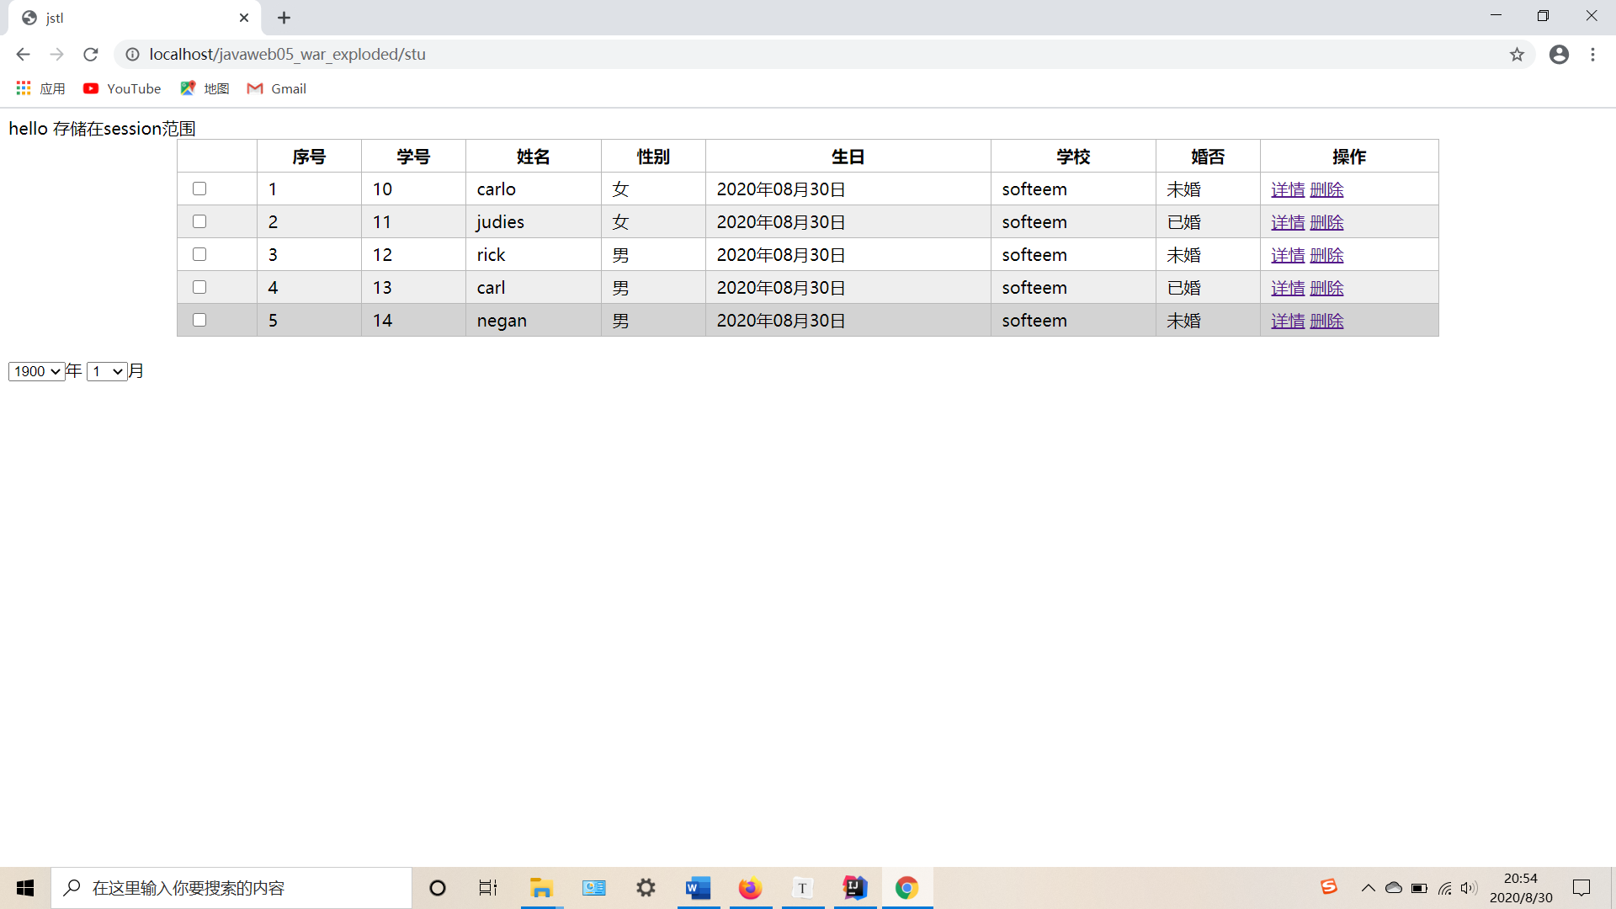Open 删除 link for student carl
Viewport: 1616px width, 909px height.
pyautogui.click(x=1326, y=287)
